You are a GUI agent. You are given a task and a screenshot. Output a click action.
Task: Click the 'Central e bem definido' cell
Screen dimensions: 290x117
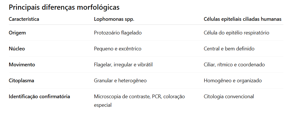click(229, 49)
